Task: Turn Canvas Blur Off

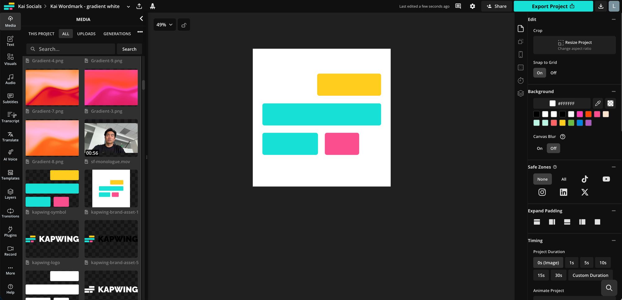Action: (x=554, y=148)
